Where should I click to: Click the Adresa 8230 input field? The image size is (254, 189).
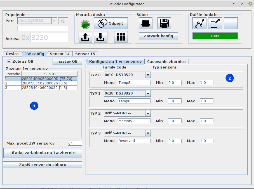(x=49, y=37)
